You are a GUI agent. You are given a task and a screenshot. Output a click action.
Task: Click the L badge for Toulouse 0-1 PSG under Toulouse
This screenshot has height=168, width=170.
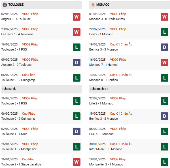pyautogui.click(x=76, y=47)
